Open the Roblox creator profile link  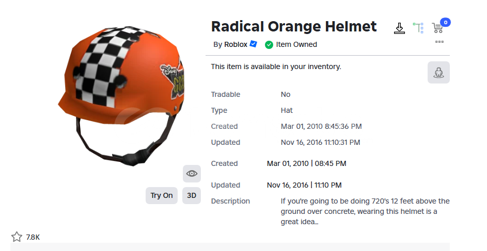point(235,44)
